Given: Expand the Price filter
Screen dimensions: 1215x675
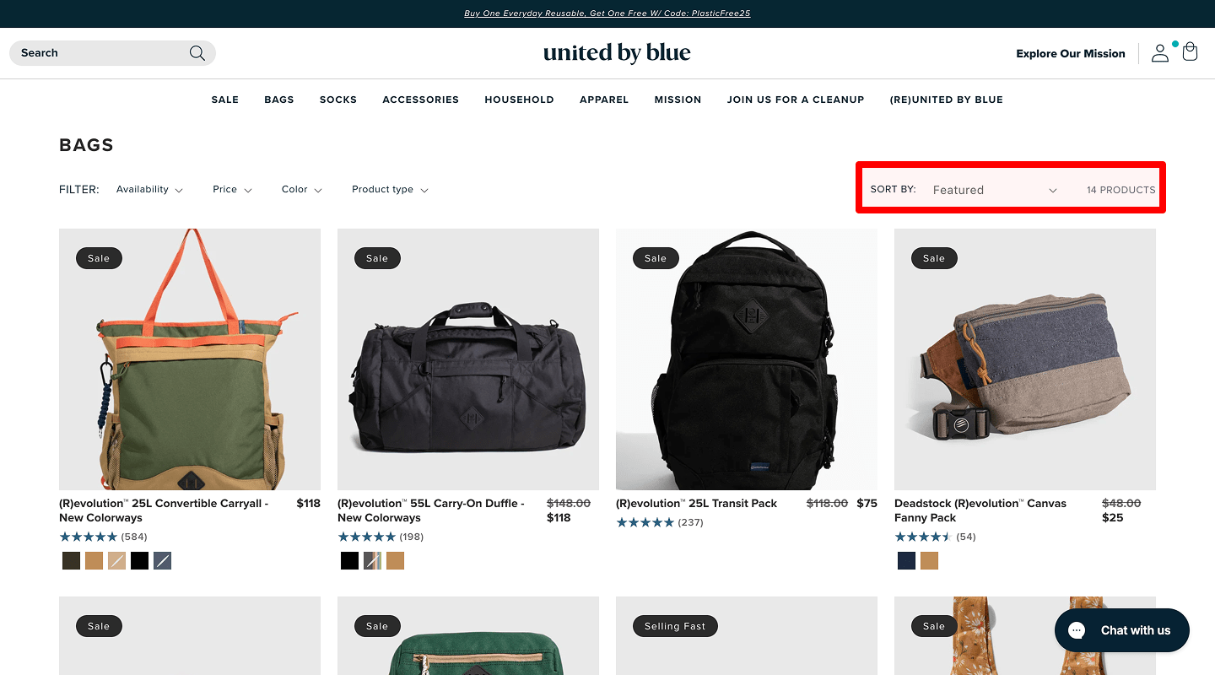Looking at the screenshot, I should click(x=232, y=190).
